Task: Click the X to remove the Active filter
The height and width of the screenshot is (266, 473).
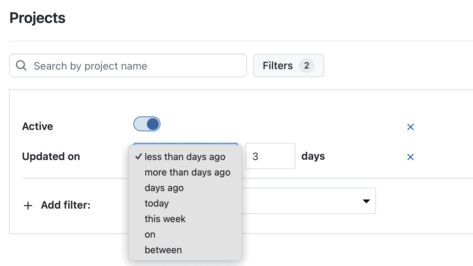Action: (x=410, y=127)
